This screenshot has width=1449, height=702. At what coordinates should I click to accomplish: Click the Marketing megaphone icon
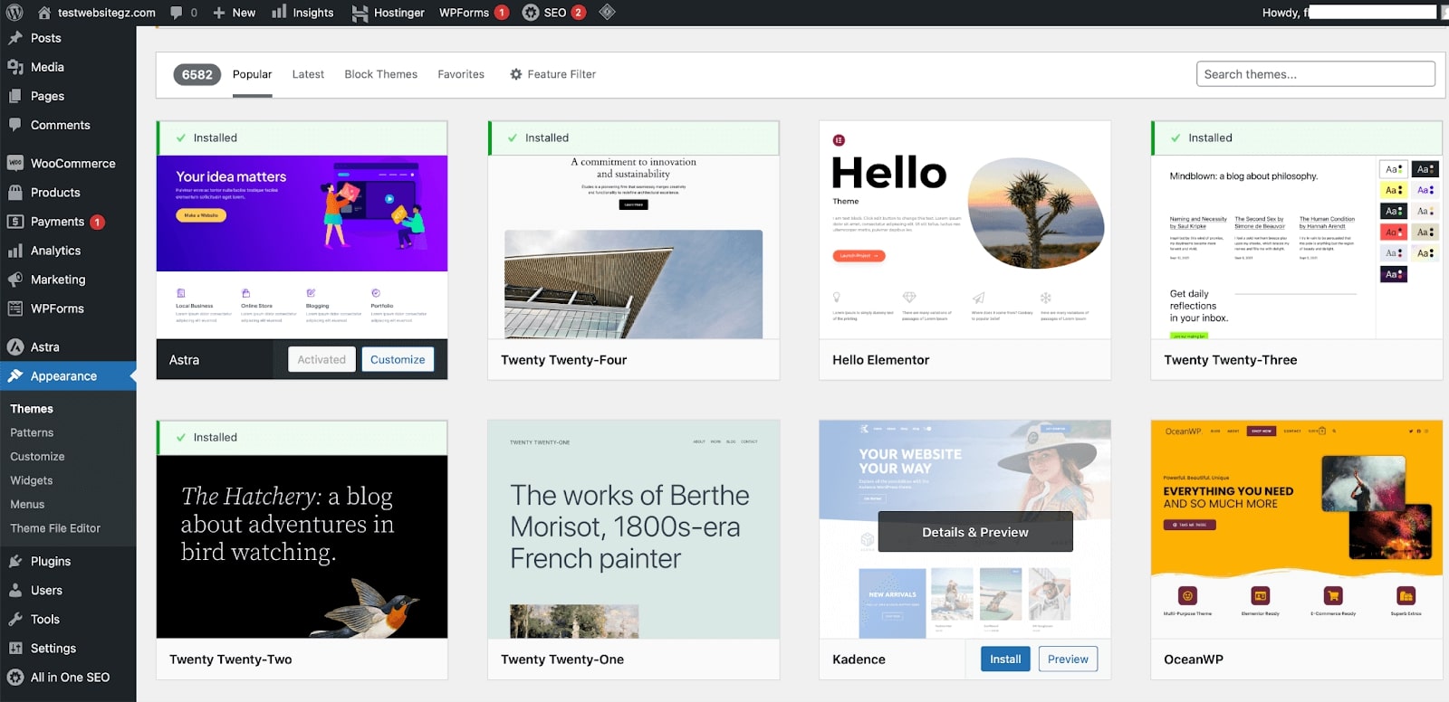[x=15, y=280]
